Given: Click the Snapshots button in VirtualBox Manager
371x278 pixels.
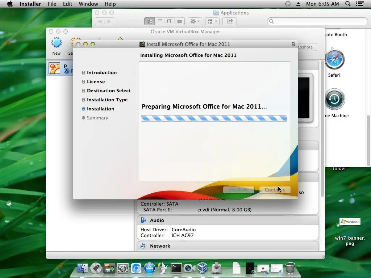Looking at the screenshot, I should 307,47.
